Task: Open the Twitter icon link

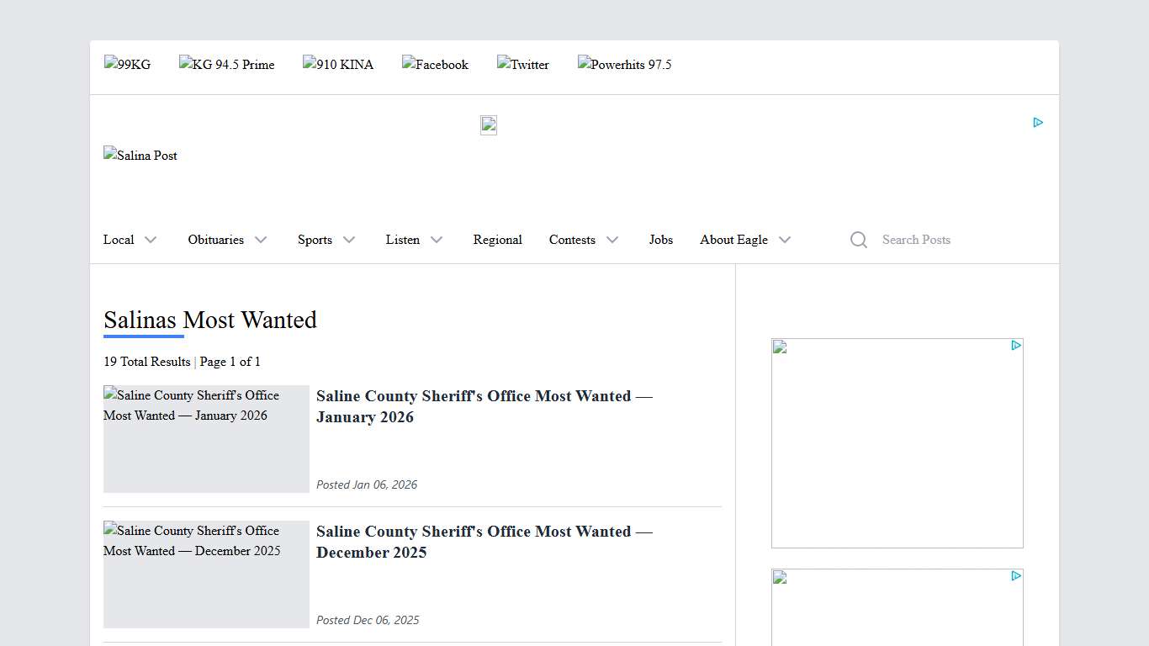Action: 522,65
